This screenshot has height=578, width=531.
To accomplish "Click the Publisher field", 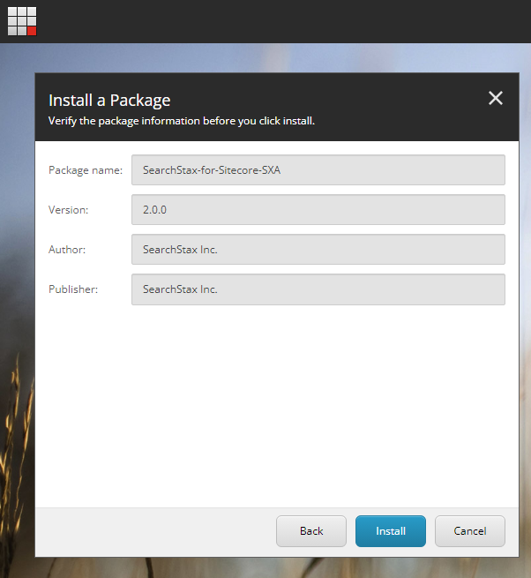I will (318, 289).
